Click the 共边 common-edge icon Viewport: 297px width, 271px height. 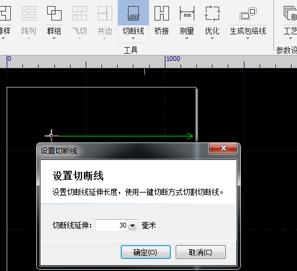pyautogui.click(x=104, y=13)
